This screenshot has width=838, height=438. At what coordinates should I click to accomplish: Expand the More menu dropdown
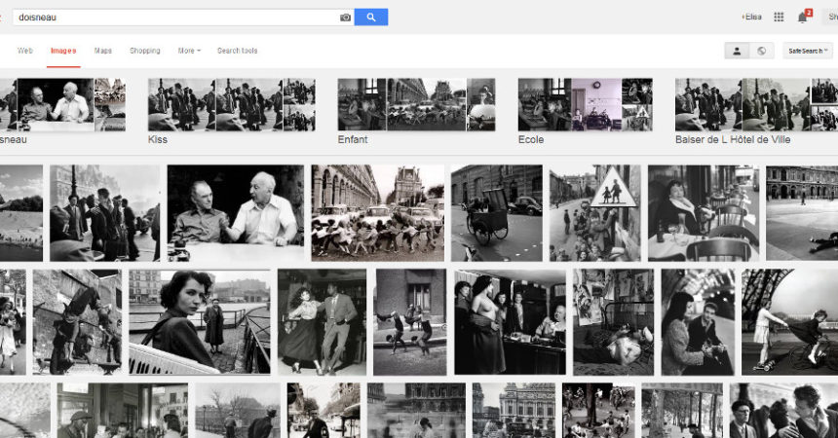click(189, 51)
